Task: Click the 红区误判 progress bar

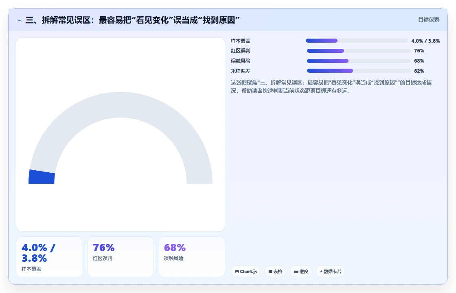Action: tap(359, 51)
